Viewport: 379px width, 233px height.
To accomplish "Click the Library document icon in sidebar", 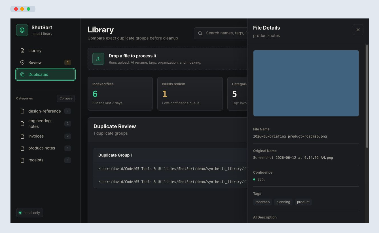I will pos(22,51).
